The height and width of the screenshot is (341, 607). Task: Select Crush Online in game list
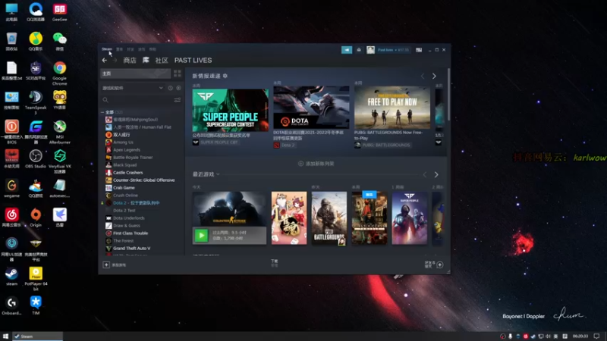pos(121,196)
